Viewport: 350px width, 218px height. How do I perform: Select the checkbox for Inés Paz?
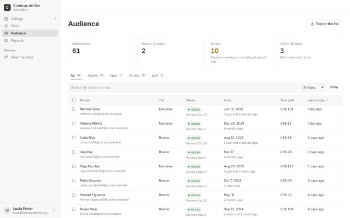point(74,152)
